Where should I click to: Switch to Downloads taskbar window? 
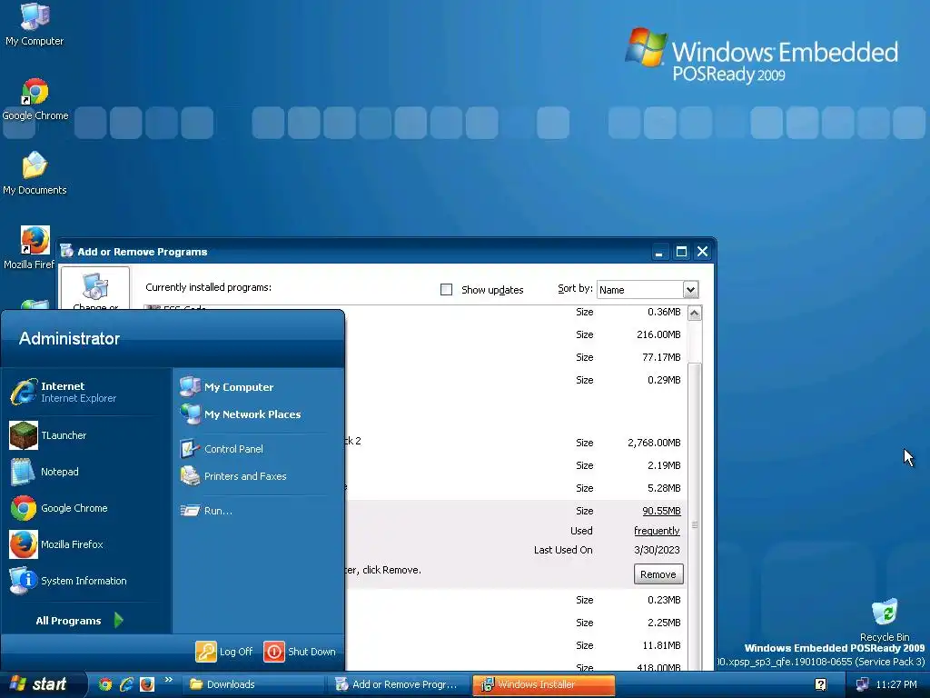click(x=252, y=684)
